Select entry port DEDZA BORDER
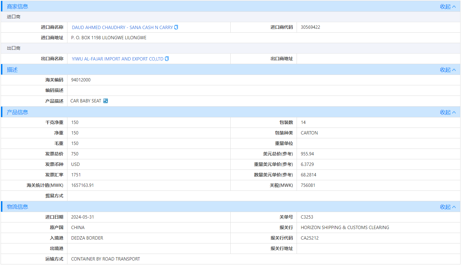The image size is (462, 265). 87,238
